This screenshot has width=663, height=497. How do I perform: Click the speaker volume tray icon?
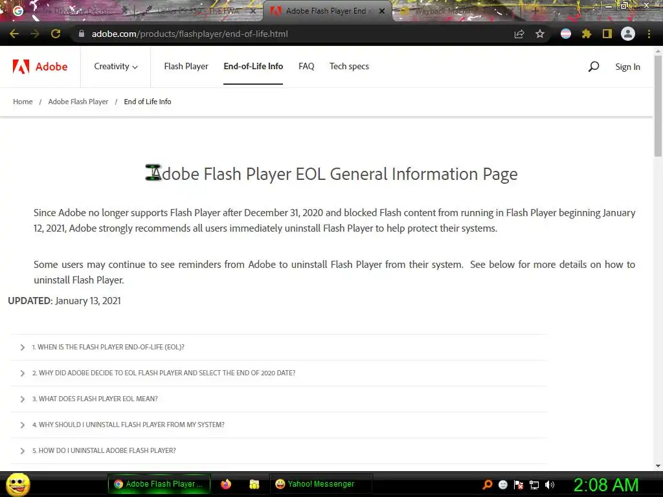point(550,484)
